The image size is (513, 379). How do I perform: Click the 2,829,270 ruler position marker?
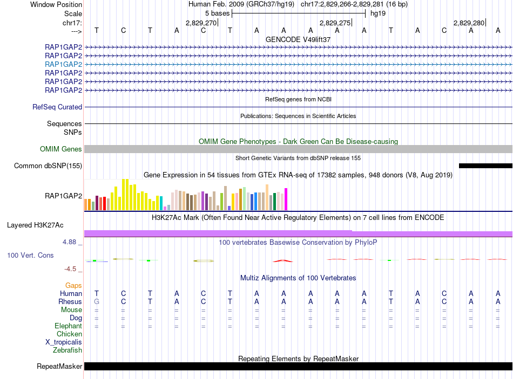click(x=201, y=23)
